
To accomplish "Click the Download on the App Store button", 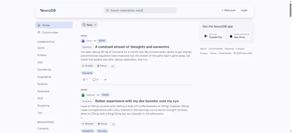I will point(239,36).
